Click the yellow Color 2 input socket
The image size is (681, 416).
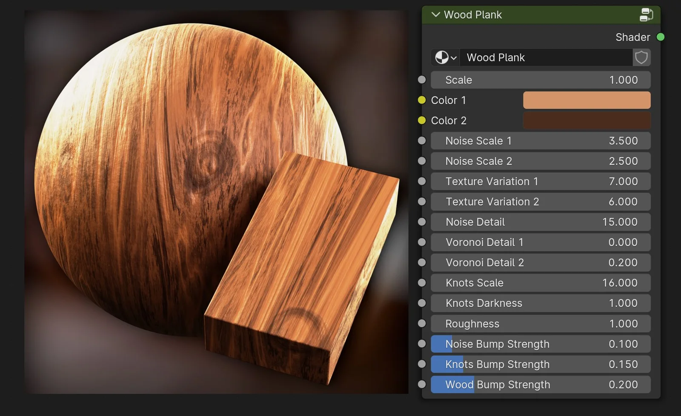click(x=422, y=121)
